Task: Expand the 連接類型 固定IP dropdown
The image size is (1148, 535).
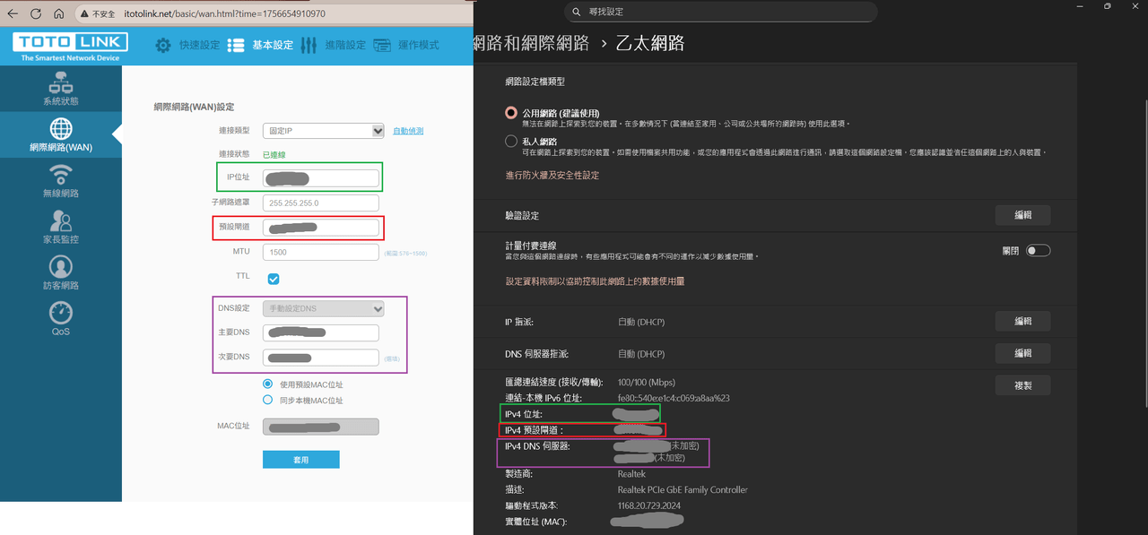Action: (323, 131)
